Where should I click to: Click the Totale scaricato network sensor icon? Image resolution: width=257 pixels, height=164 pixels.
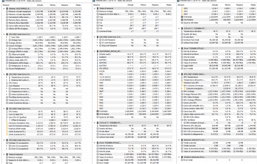182,143
